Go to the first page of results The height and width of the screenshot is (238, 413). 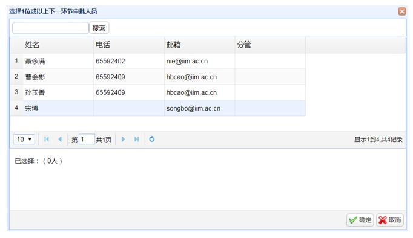47,139
